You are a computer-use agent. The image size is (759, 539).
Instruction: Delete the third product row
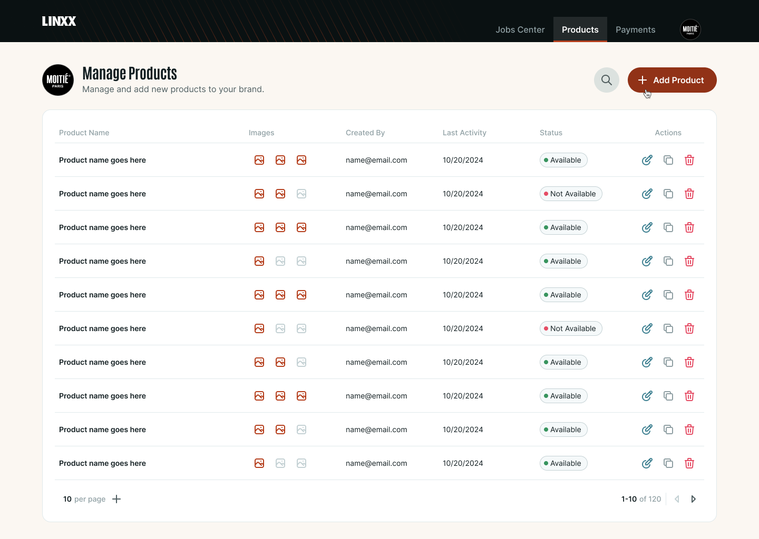689,227
